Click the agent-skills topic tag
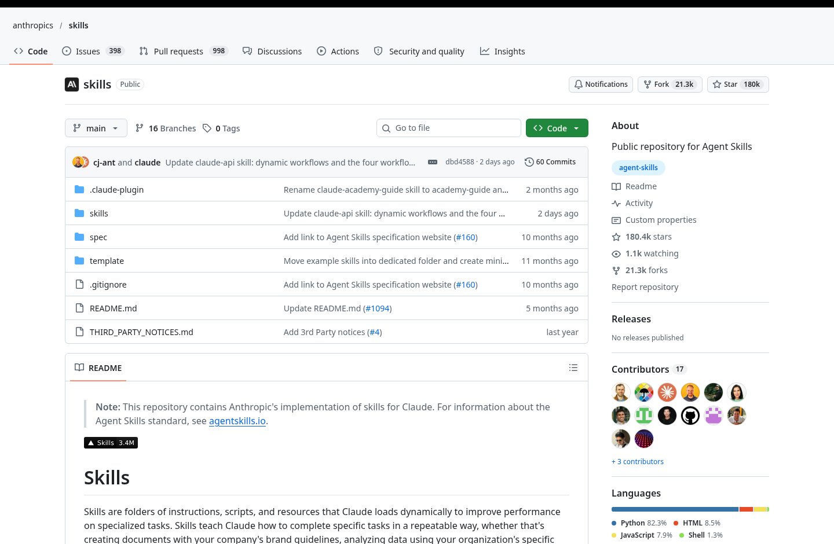The width and height of the screenshot is (834, 544). coord(638,168)
